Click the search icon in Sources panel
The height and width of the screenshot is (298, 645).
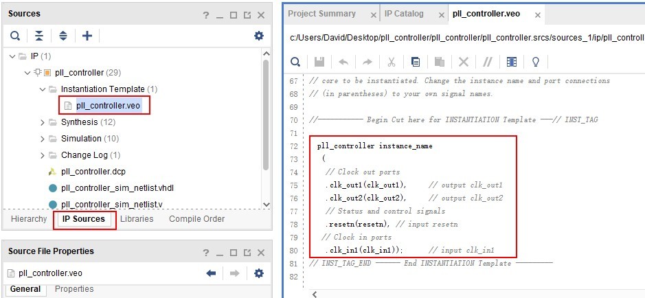[15, 36]
